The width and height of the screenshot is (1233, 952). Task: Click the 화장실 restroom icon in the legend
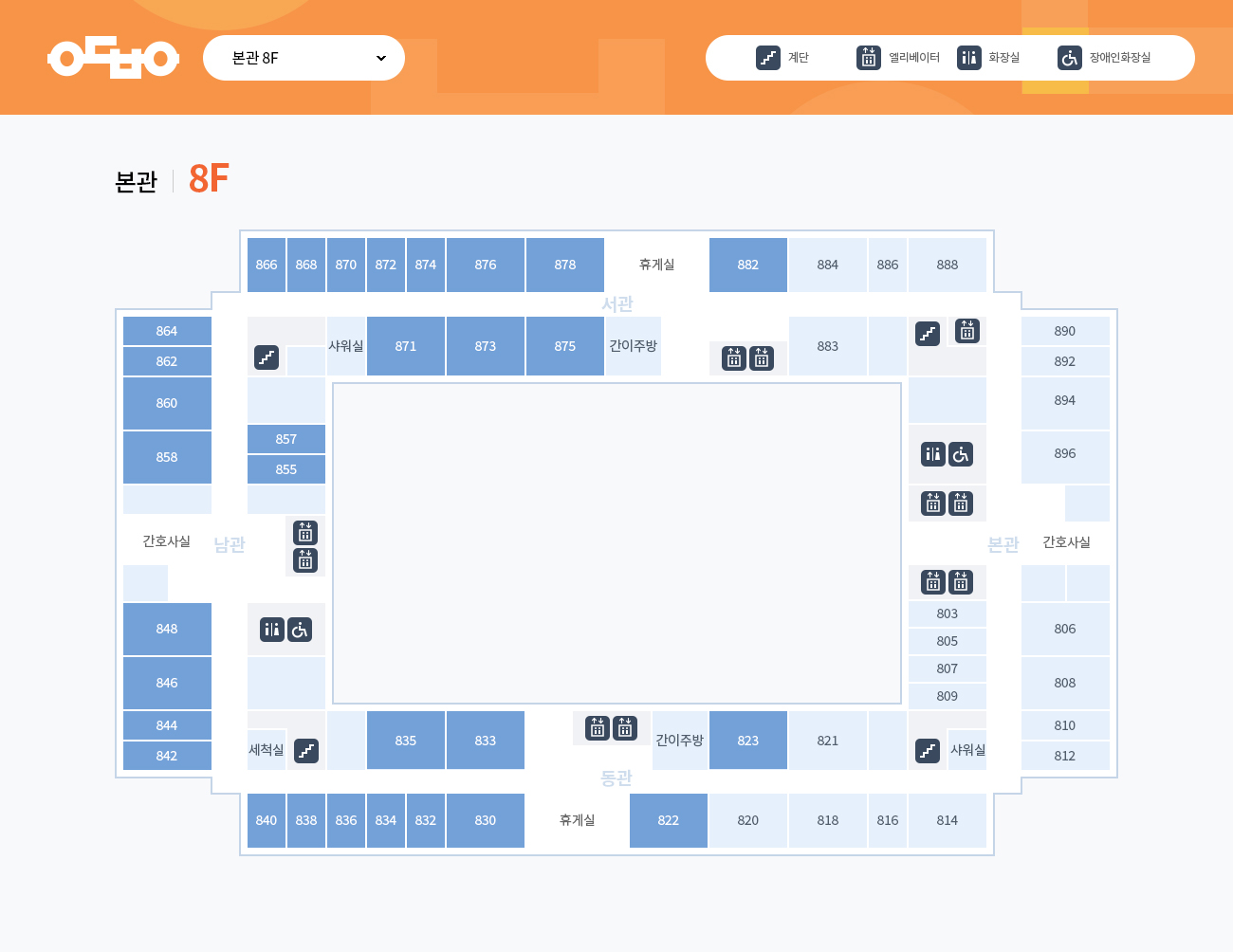click(x=969, y=58)
